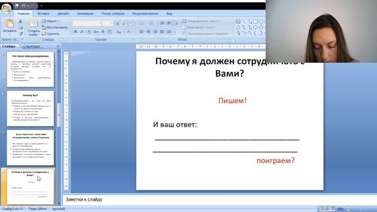Click the Save icon in quick access toolbar
Viewport: 377px width, 212px height.
coord(17,6)
